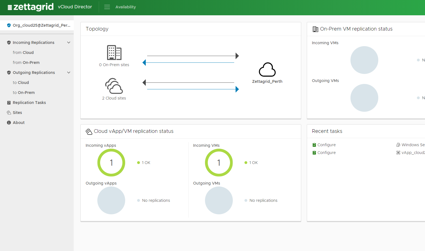Click the Sites clouds icon in sidebar
Screen dimensions: 425x251
tap(9, 112)
